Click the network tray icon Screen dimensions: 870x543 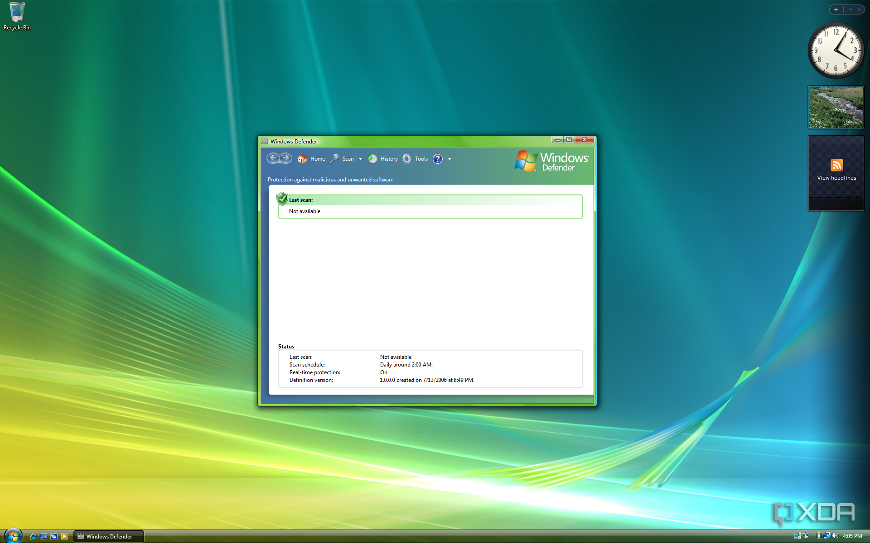point(826,536)
